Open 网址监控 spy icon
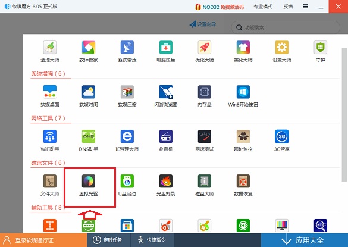The image size is (348, 247). [x=243, y=140]
